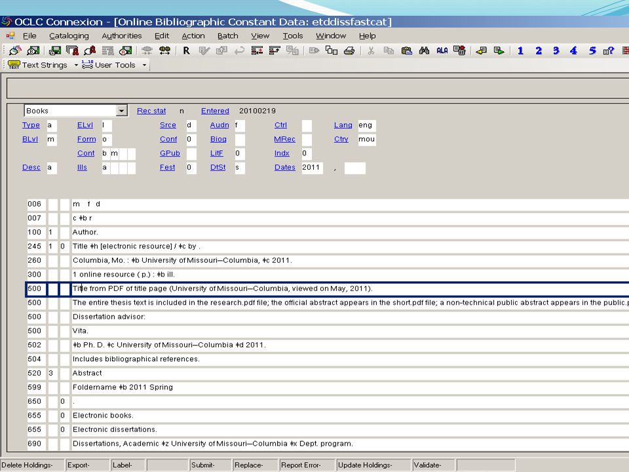629x472 pixels.
Task: Click the 100 field text Author.
Action: tap(85, 232)
